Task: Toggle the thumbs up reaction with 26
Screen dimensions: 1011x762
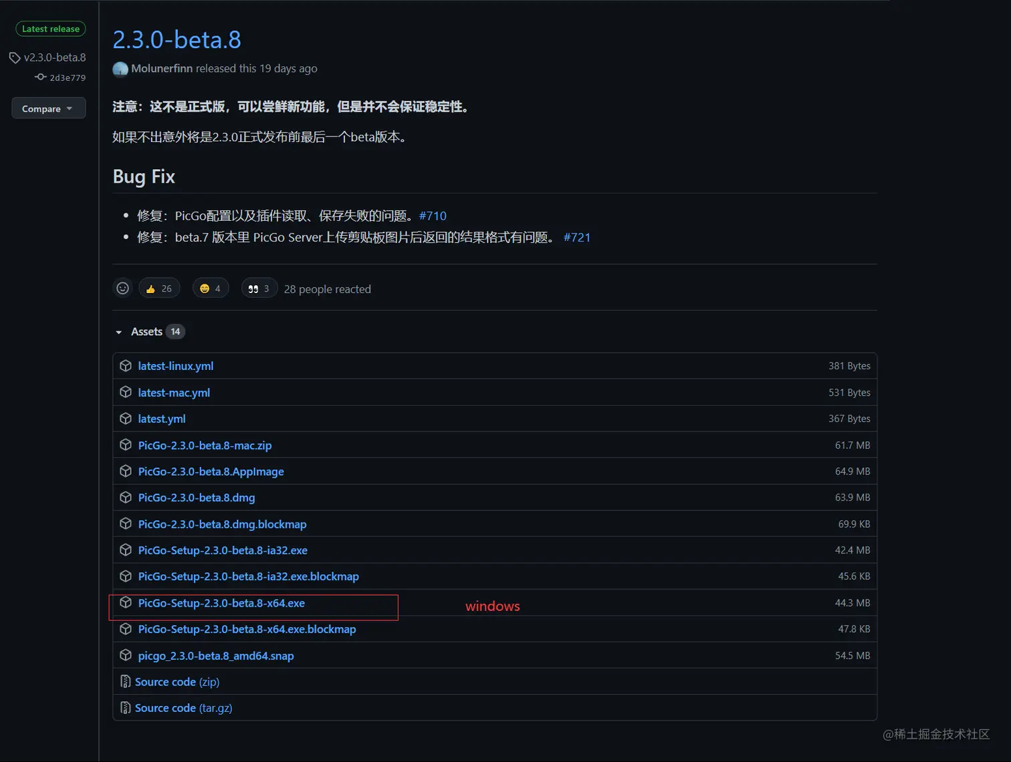Action: [159, 288]
